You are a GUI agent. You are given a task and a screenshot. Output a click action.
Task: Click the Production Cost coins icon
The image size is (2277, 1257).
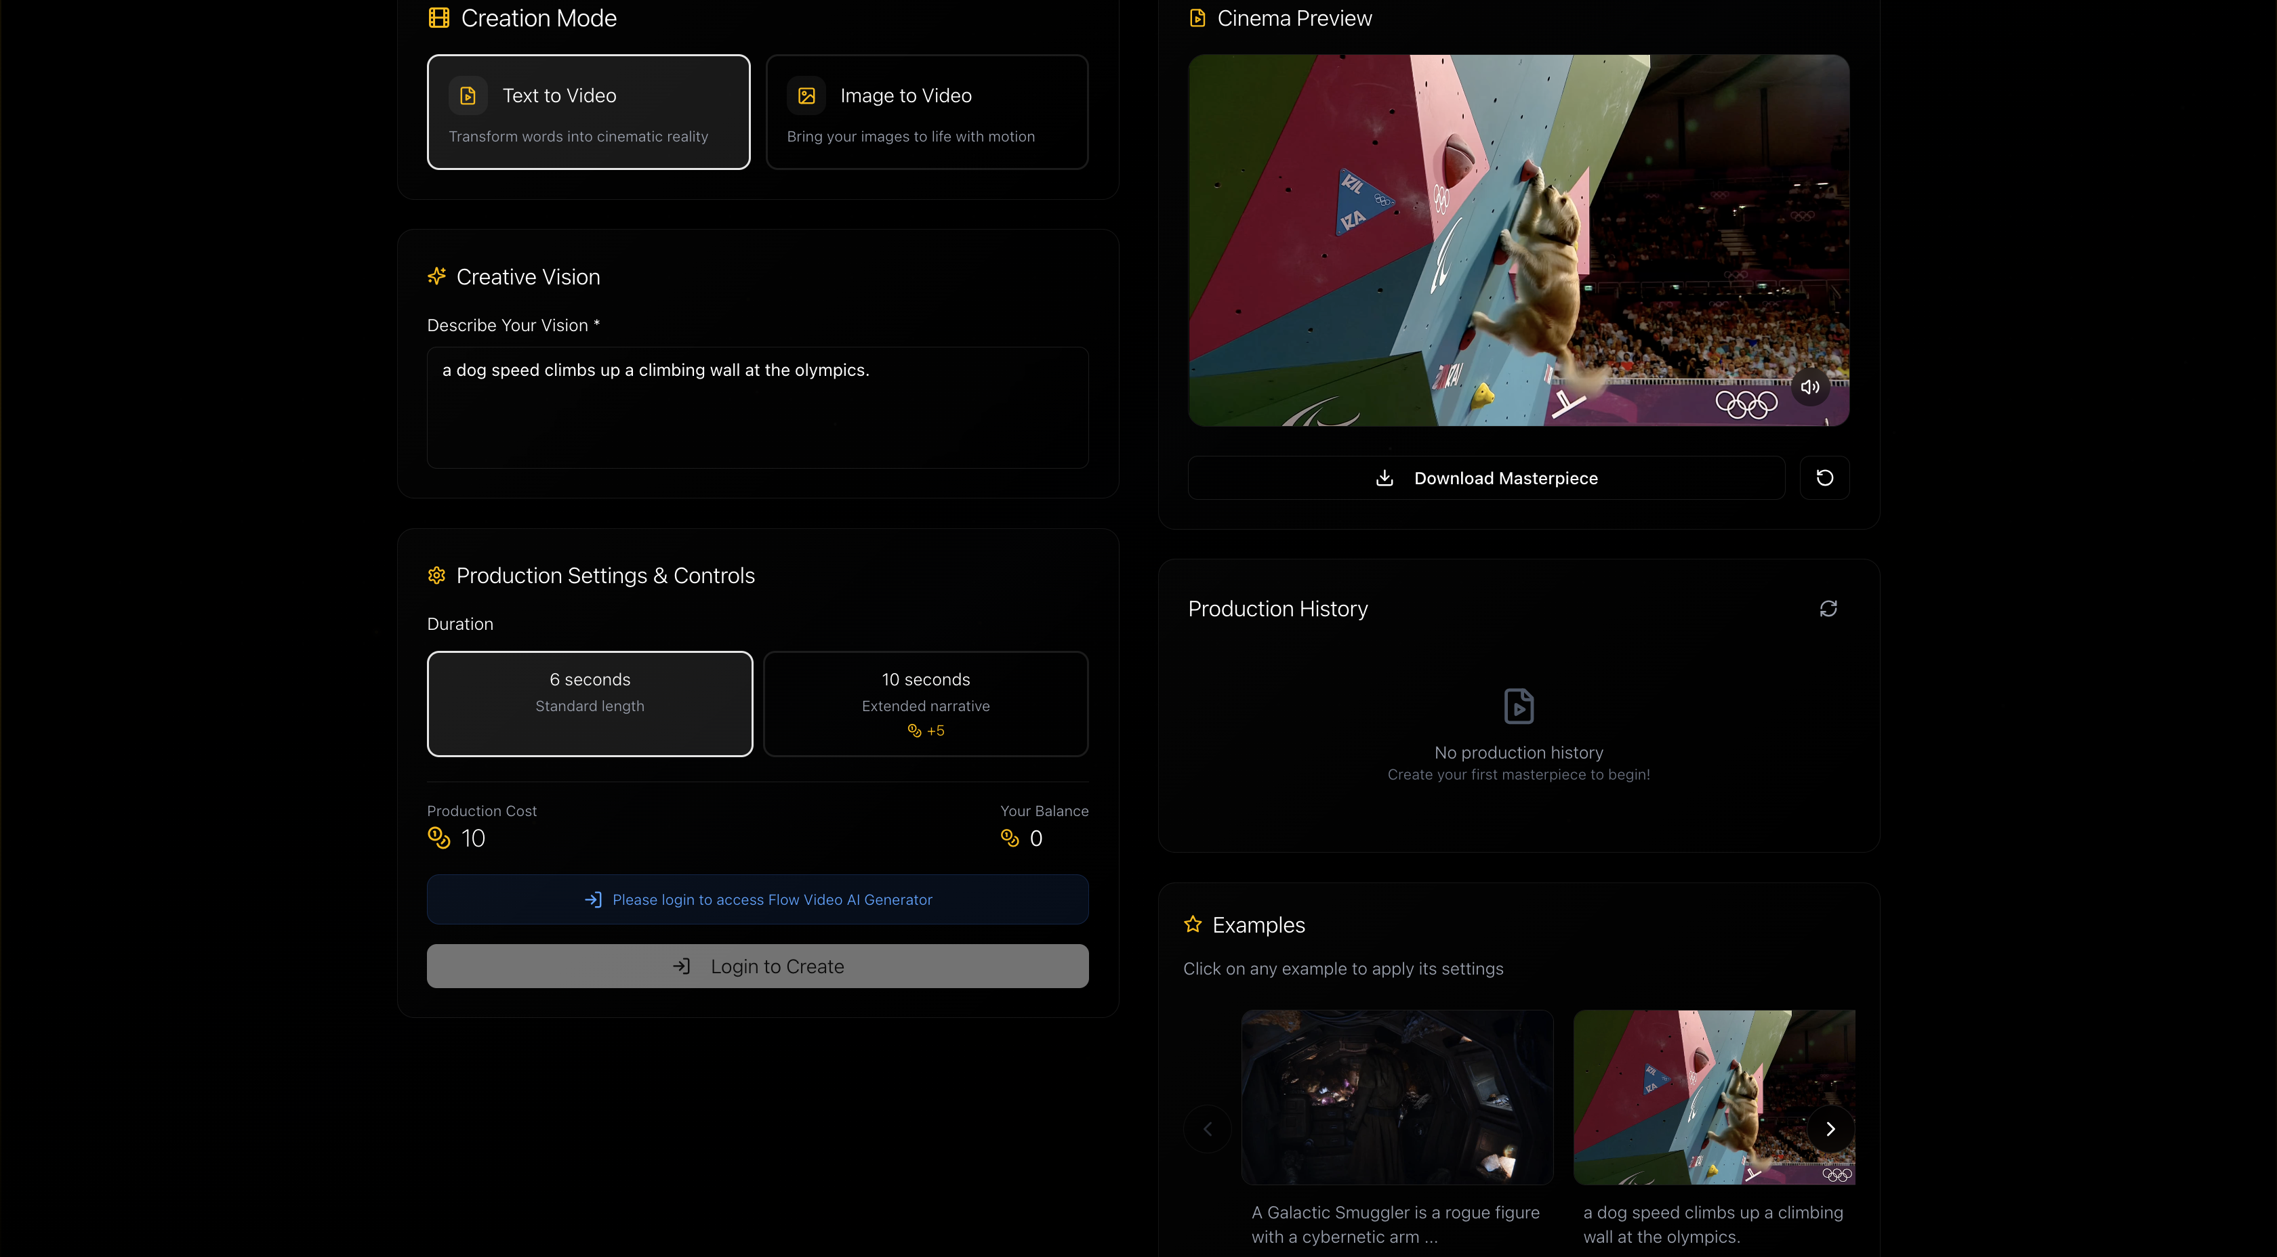pos(438,837)
